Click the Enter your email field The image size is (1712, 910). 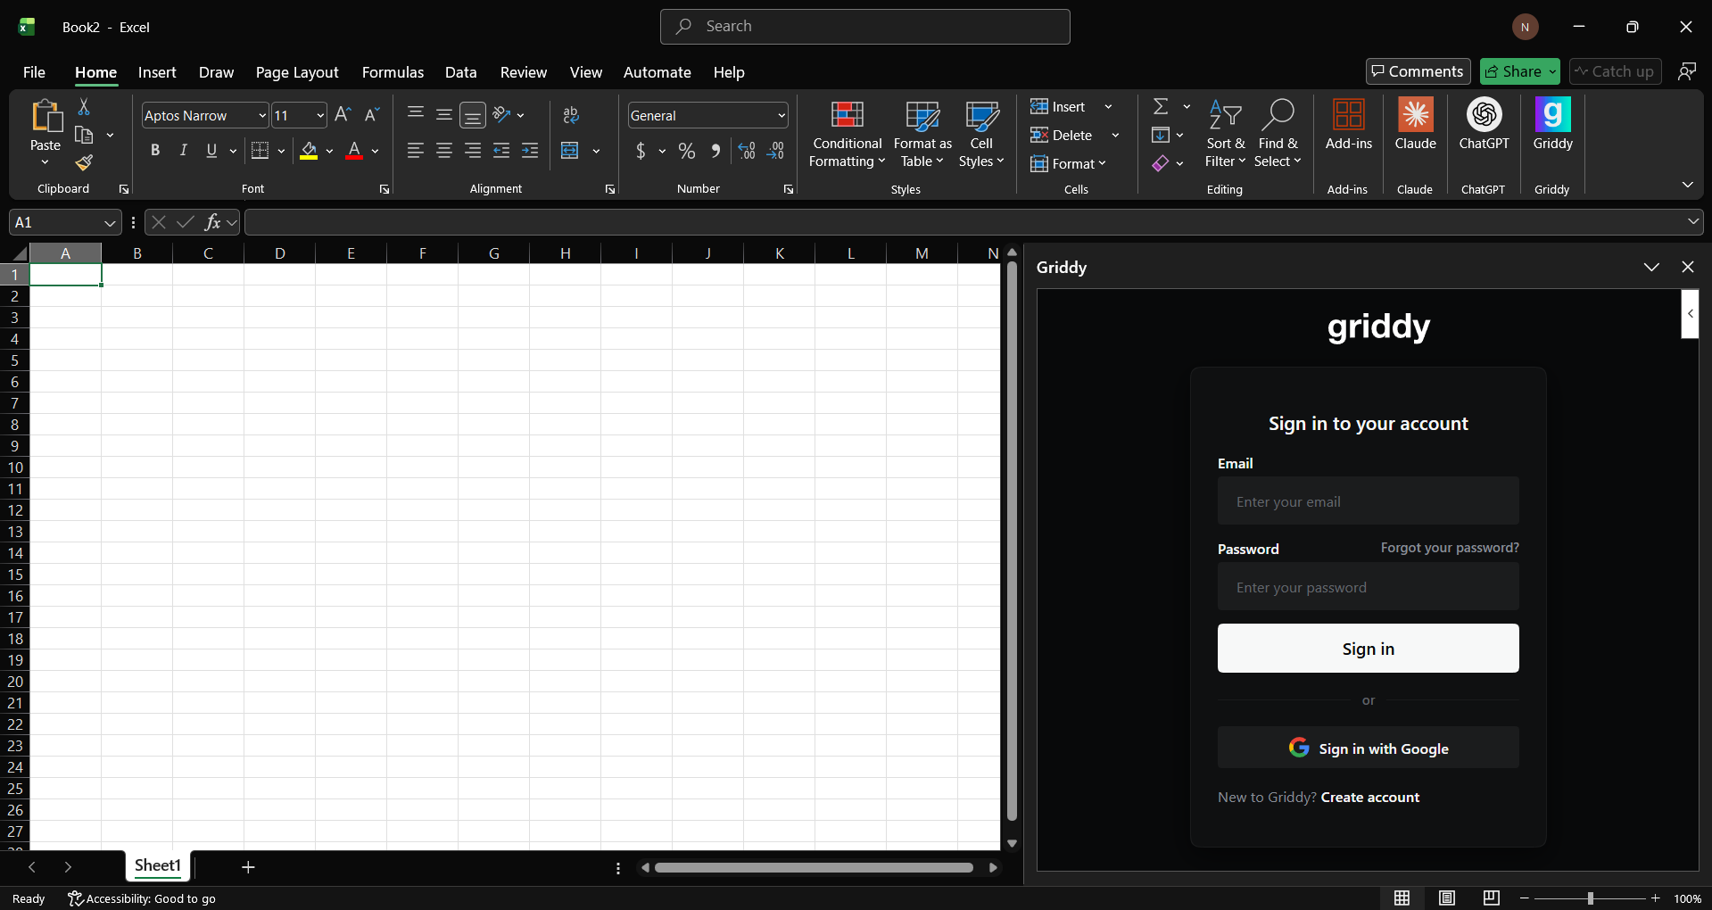pyautogui.click(x=1368, y=500)
